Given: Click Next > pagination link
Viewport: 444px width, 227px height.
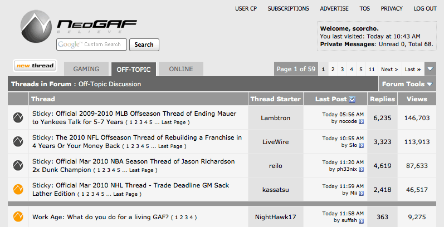Looking at the screenshot, I should click(x=389, y=69).
